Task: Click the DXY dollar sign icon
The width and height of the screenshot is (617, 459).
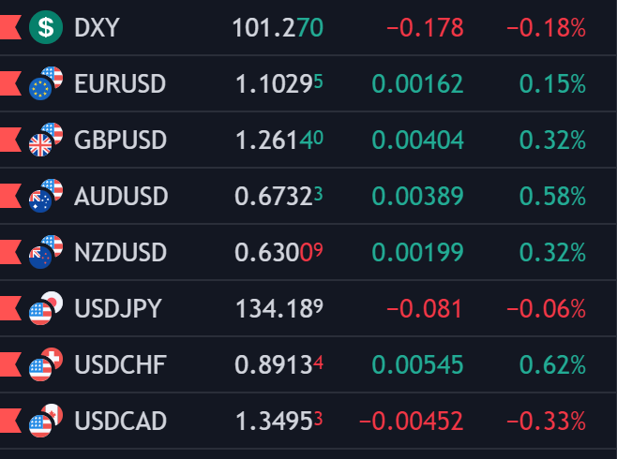Action: (x=45, y=27)
